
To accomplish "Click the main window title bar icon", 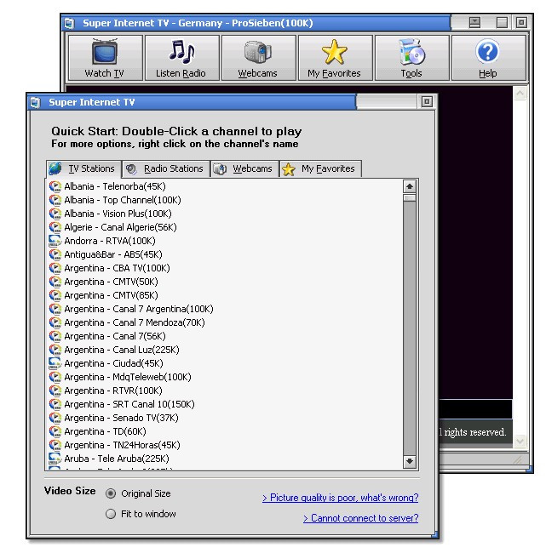I will [69, 23].
